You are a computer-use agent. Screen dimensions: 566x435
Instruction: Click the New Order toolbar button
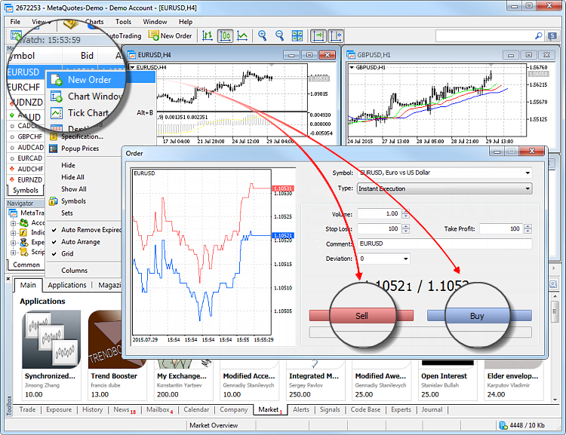pyautogui.click(x=171, y=35)
